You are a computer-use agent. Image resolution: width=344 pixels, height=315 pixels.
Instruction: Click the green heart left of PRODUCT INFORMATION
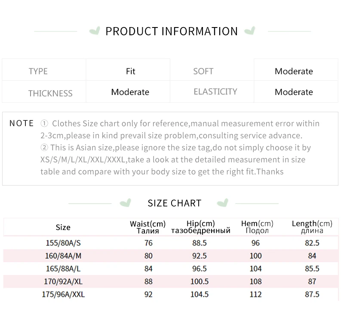95,31
